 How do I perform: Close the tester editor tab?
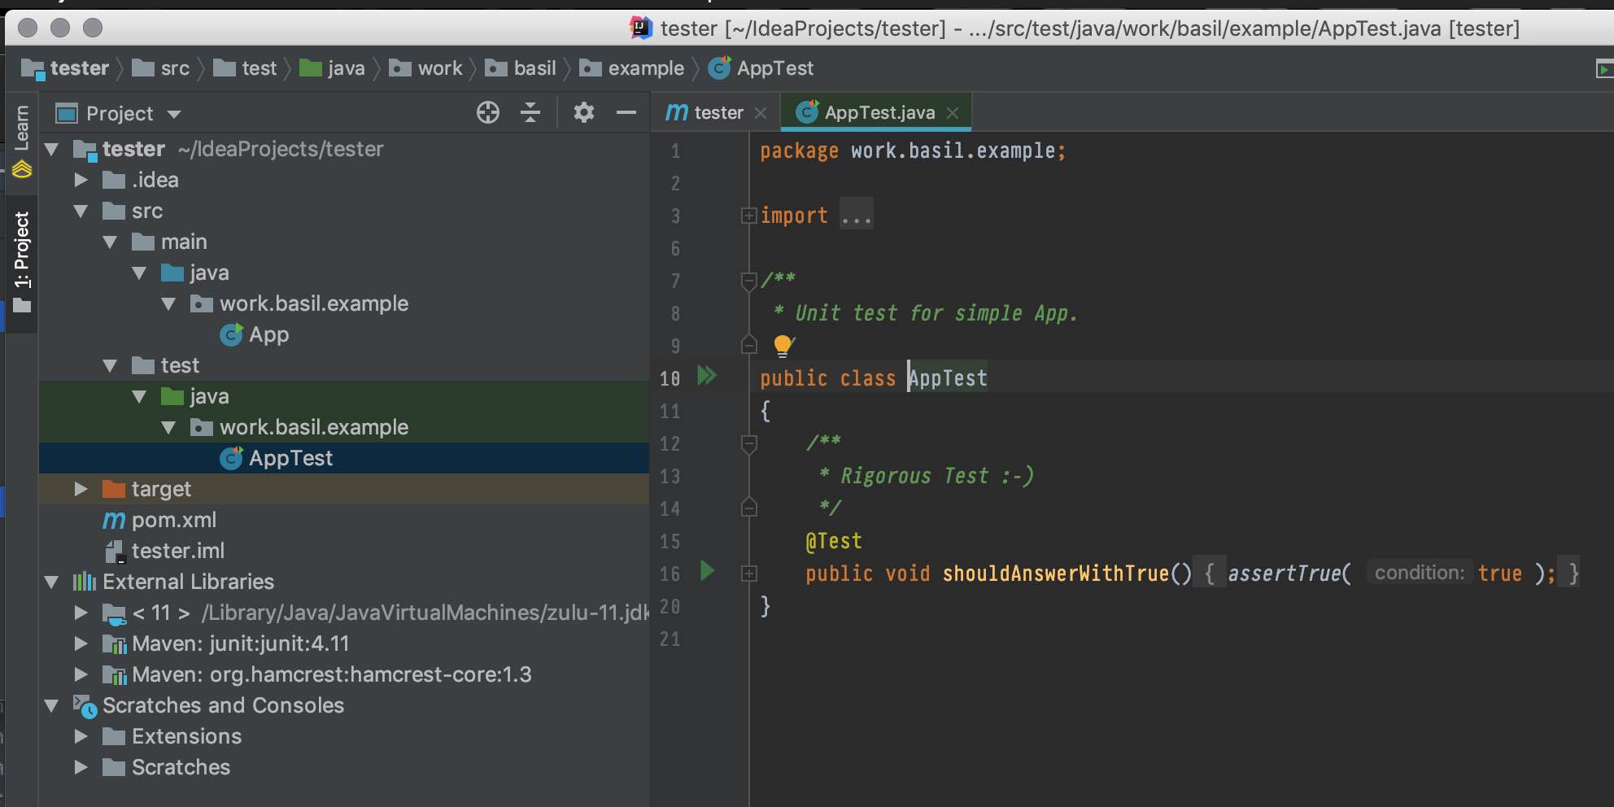[761, 112]
